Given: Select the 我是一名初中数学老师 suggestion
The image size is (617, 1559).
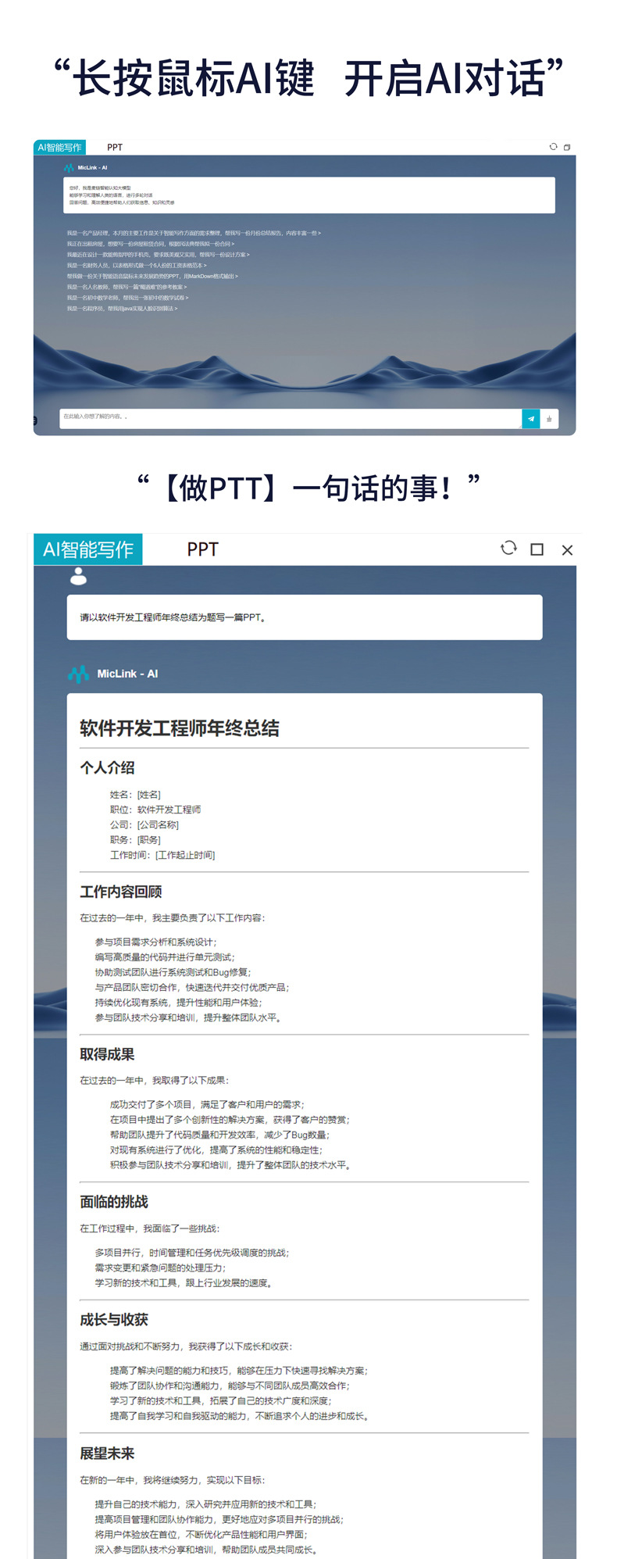Looking at the screenshot, I should click(x=127, y=298).
